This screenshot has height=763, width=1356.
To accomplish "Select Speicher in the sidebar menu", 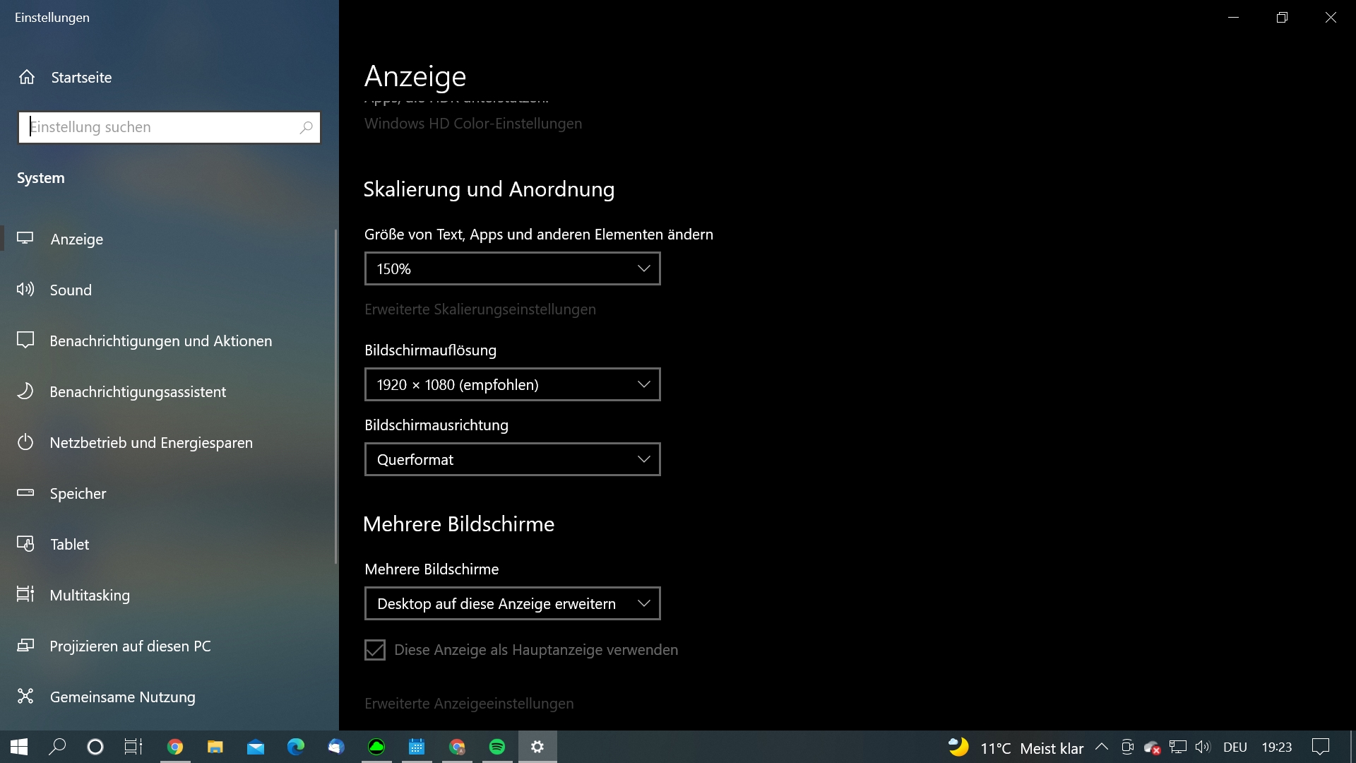I will coord(78,494).
